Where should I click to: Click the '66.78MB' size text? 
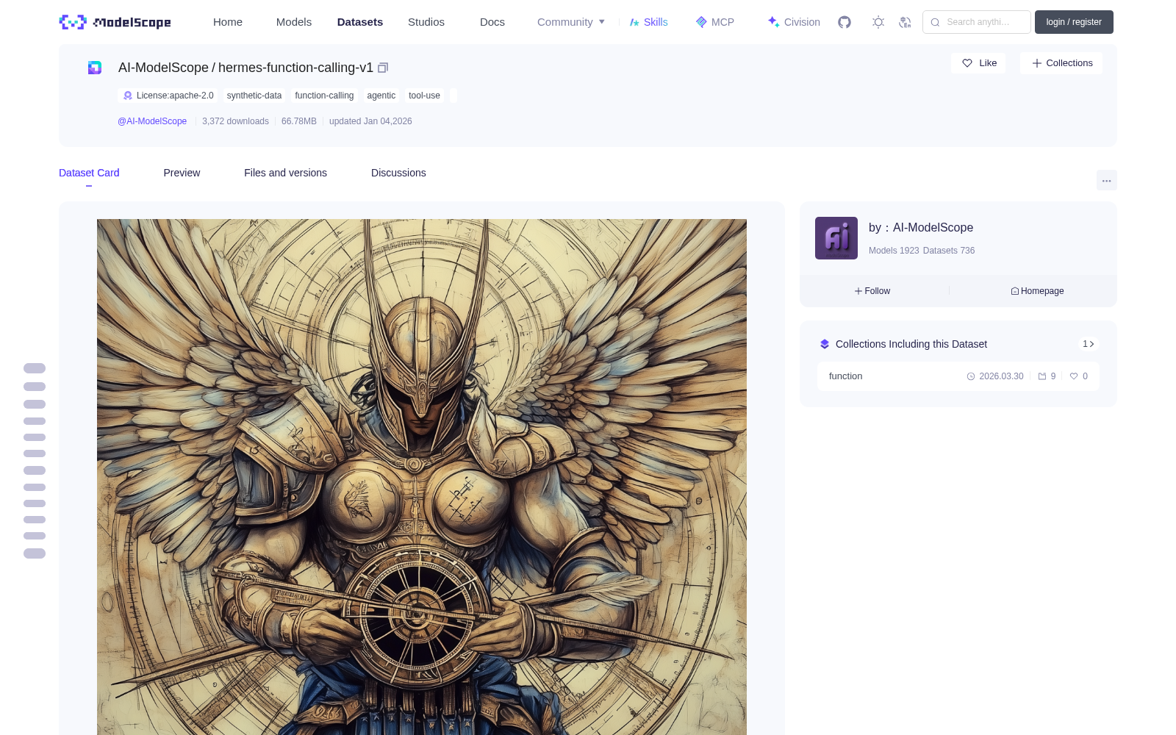pos(299,121)
